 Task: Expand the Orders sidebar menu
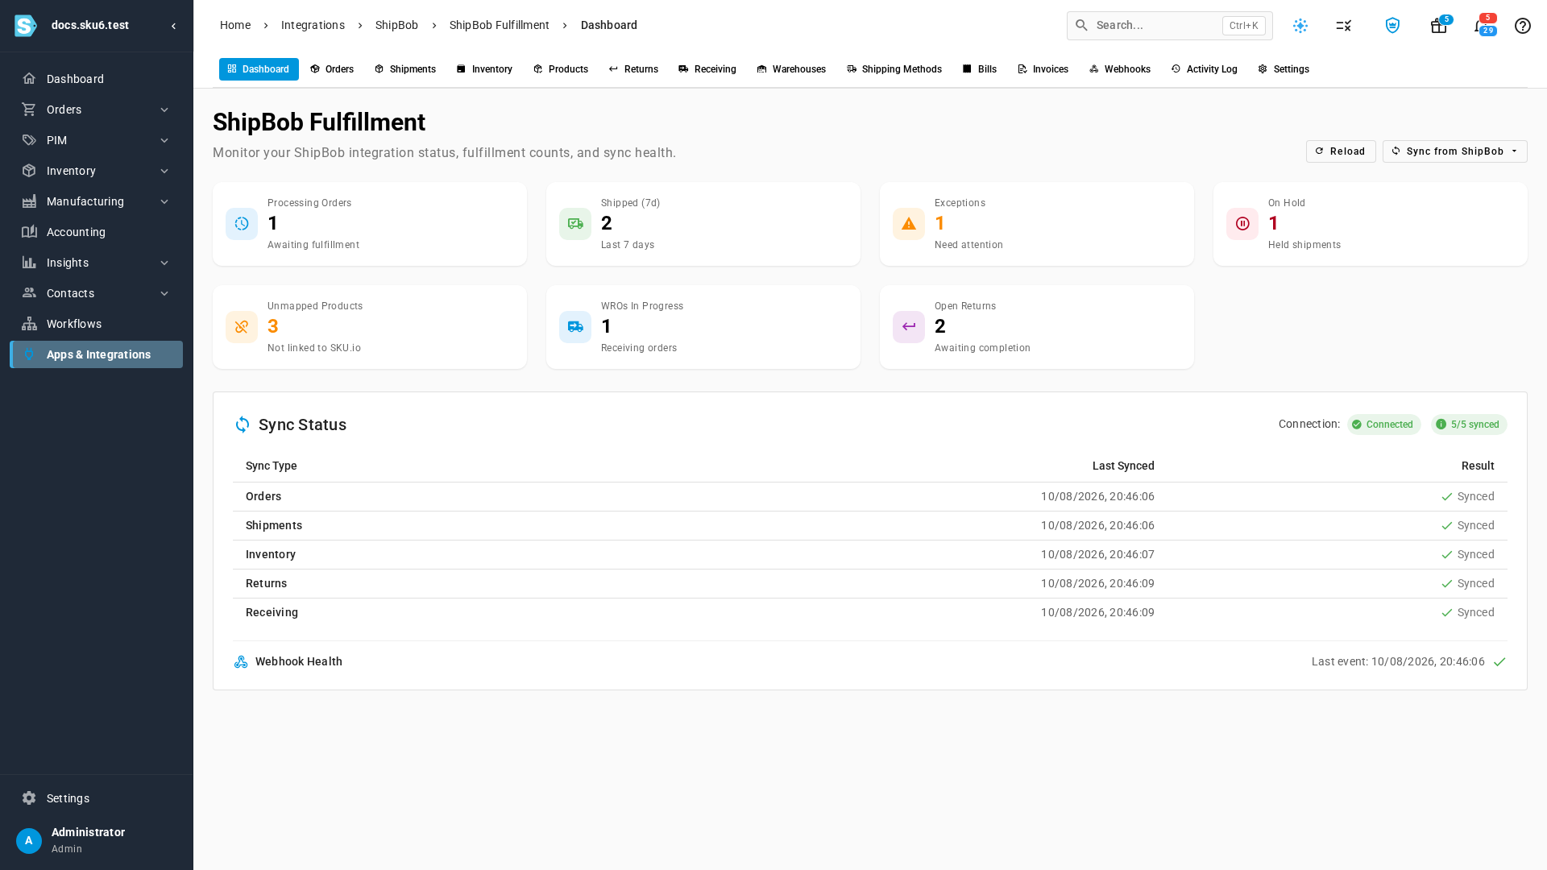96,110
